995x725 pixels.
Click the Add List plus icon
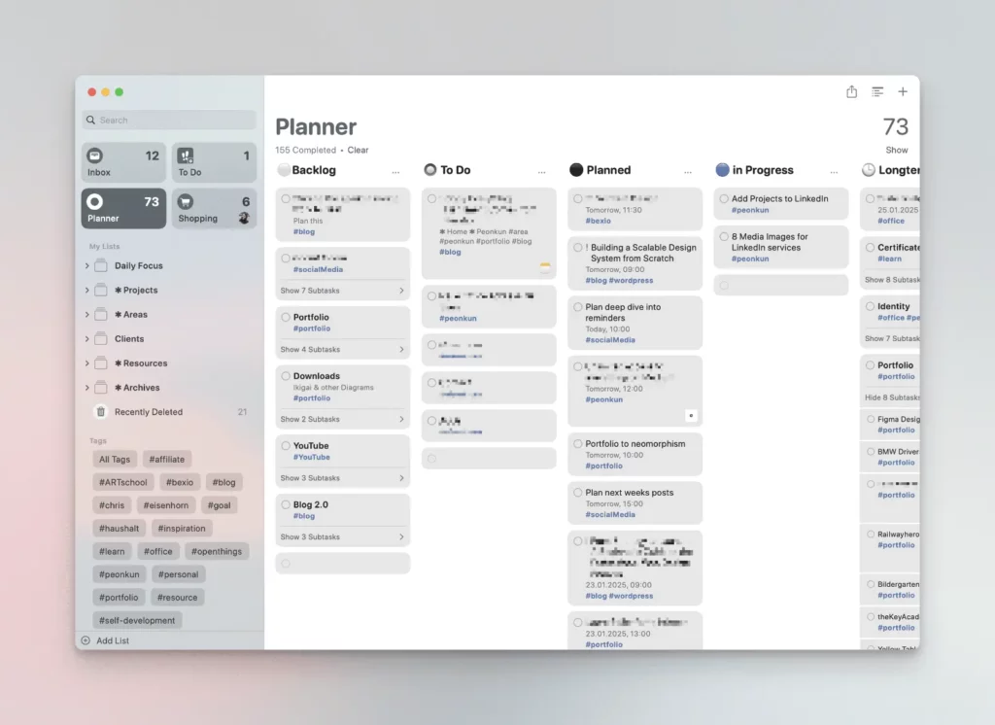tap(86, 640)
